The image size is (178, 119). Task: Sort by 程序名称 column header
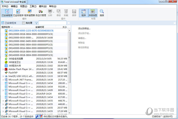(x=18, y=27)
